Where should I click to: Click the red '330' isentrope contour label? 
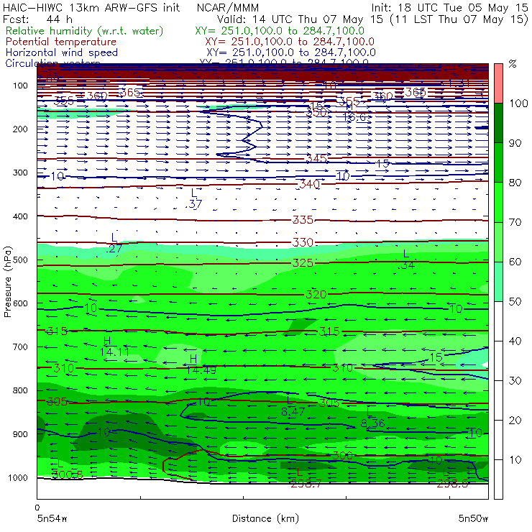[x=303, y=242]
